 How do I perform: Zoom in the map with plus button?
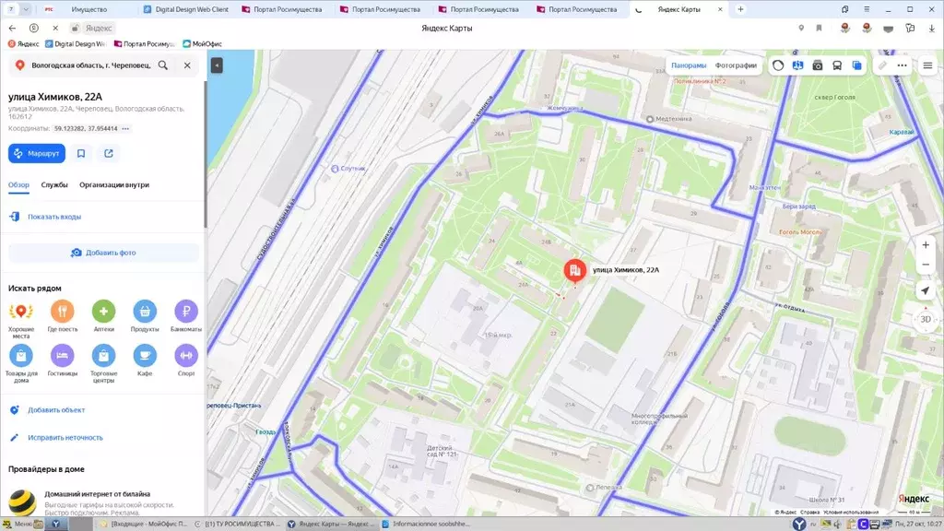926,245
